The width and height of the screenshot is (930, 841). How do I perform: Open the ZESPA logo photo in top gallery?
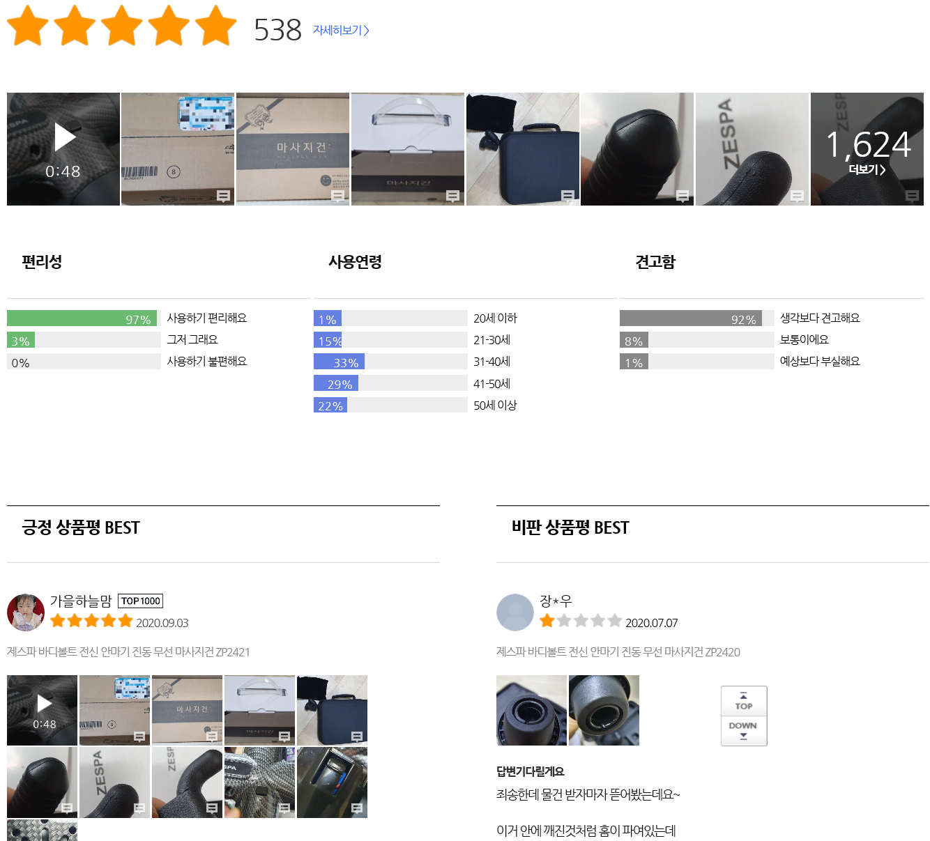(752, 149)
